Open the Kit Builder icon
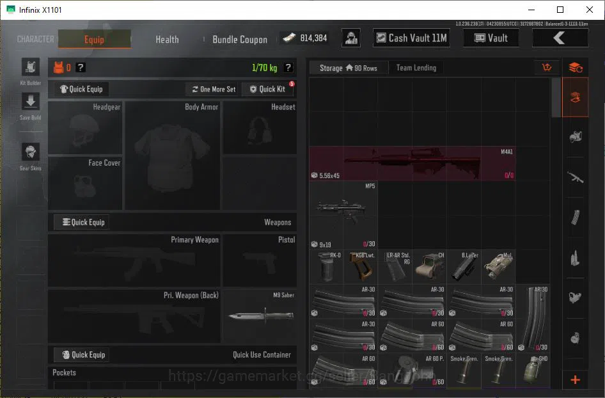Screen dimensions: 605x398 pyautogui.click(x=31, y=68)
